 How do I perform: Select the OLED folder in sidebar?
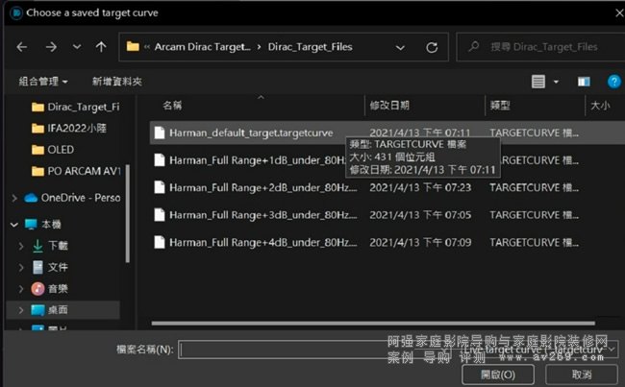click(60, 150)
